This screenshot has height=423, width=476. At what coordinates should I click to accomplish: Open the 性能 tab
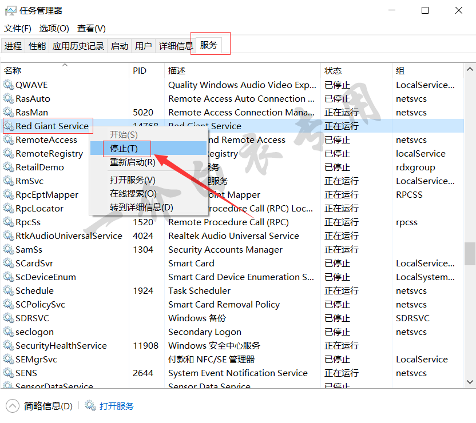click(x=37, y=46)
